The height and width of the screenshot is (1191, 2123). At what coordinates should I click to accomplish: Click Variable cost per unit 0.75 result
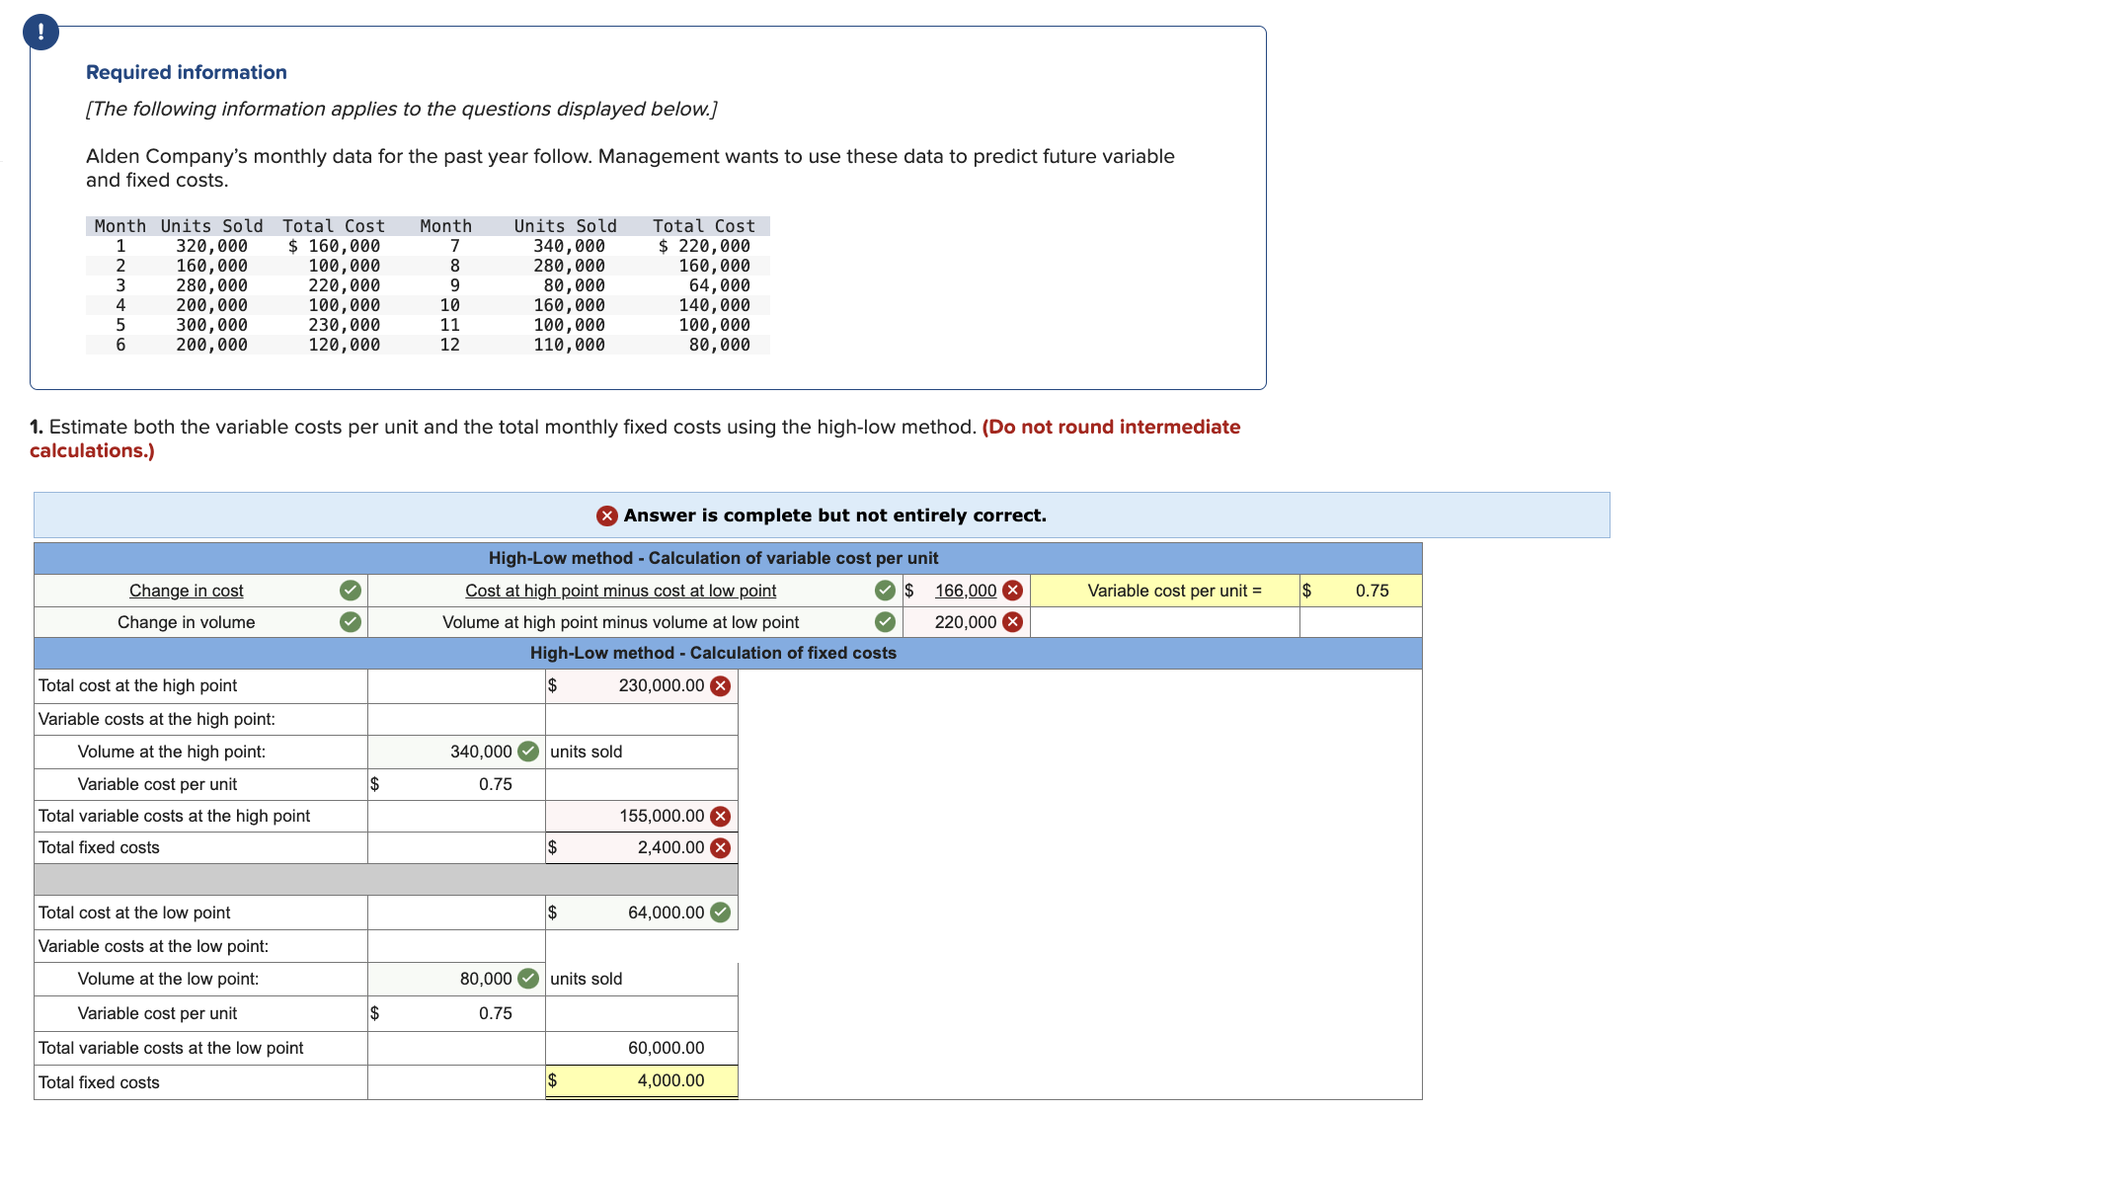pyautogui.click(x=1371, y=591)
